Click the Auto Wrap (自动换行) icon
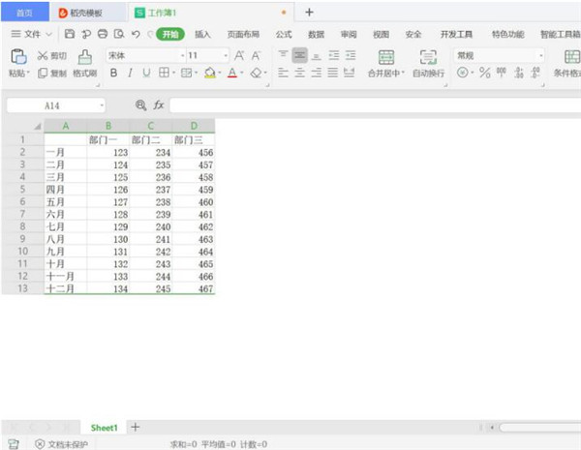 tap(428, 63)
